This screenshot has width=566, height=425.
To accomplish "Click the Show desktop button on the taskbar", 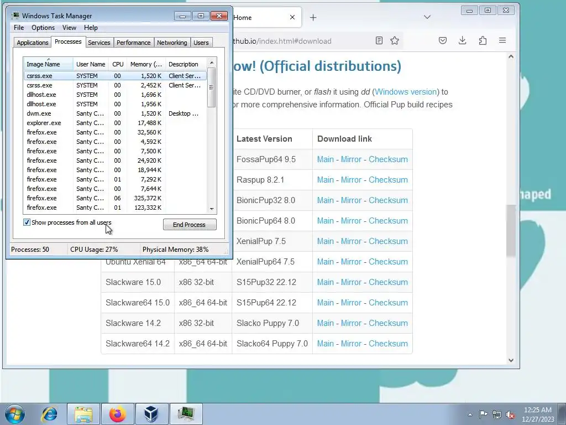I will (563, 414).
